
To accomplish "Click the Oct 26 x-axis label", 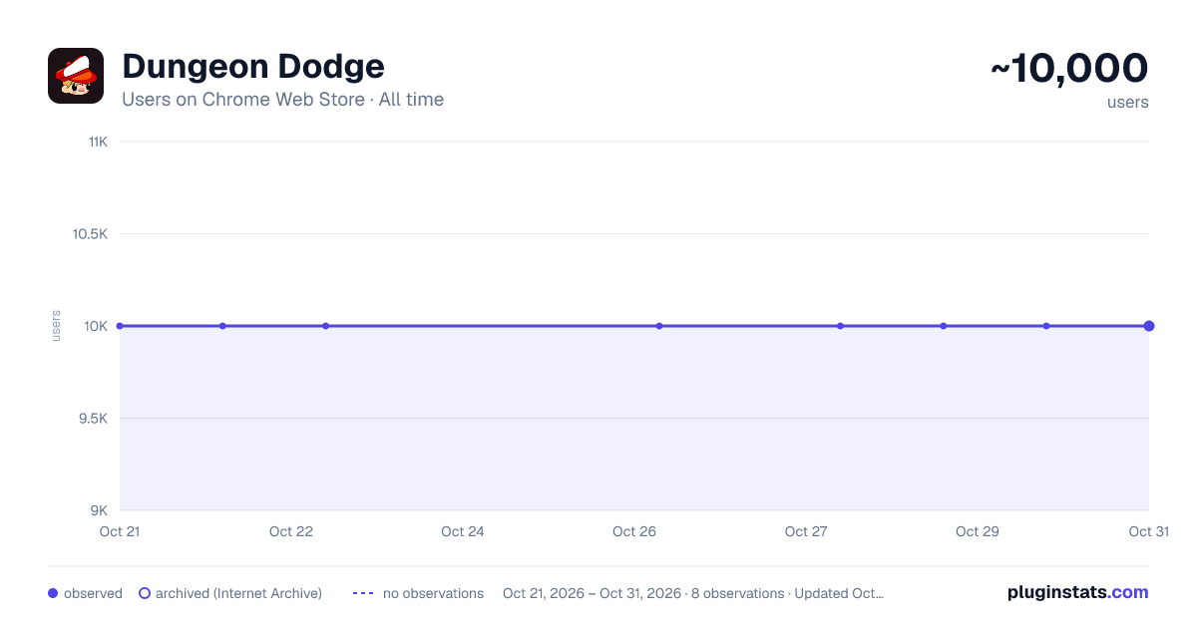I will click(x=634, y=531).
